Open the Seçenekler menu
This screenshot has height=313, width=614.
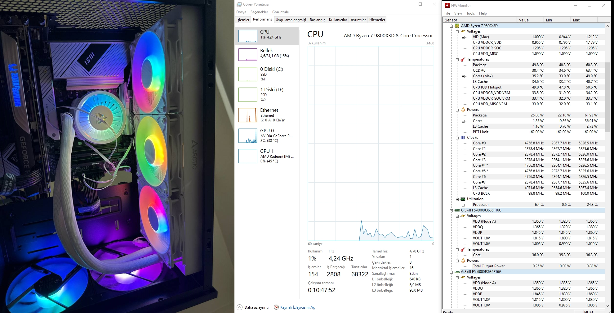coord(259,12)
